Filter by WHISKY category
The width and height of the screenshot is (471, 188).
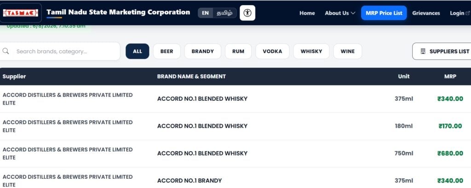[311, 51]
